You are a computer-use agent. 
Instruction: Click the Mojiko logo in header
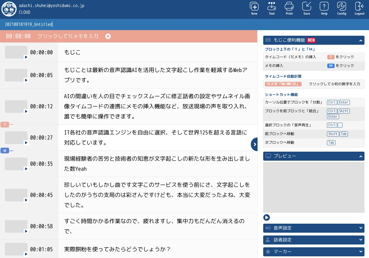tap(9, 9)
